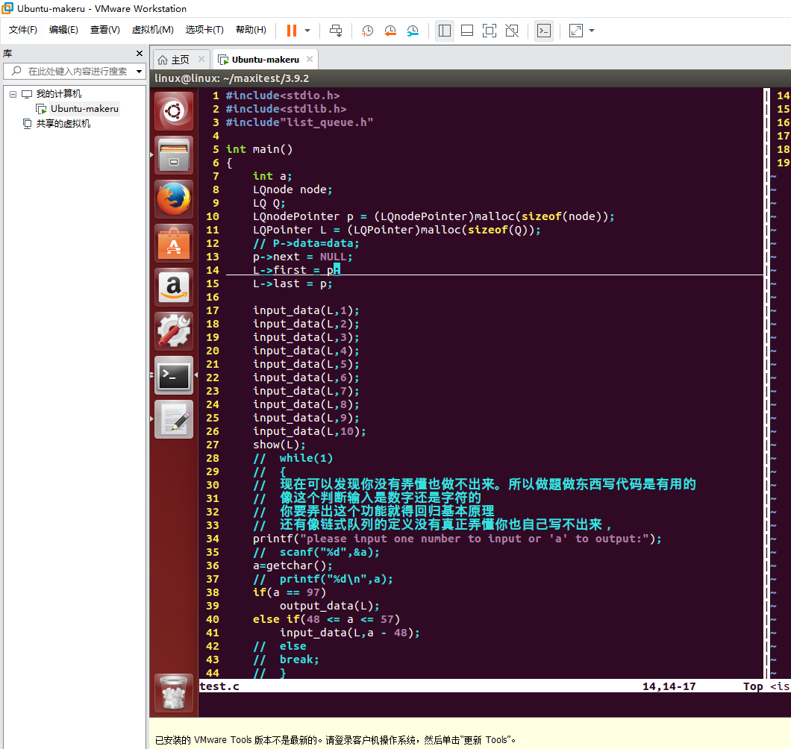Revert the VM to previous snapshot
Image resolution: width=791 pixels, height=749 pixels.
[x=390, y=31]
